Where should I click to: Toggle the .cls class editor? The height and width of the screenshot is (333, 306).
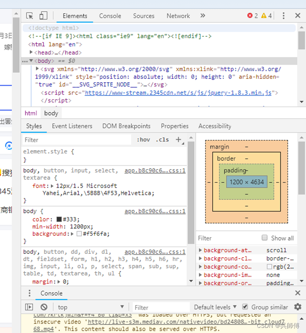(x=162, y=140)
